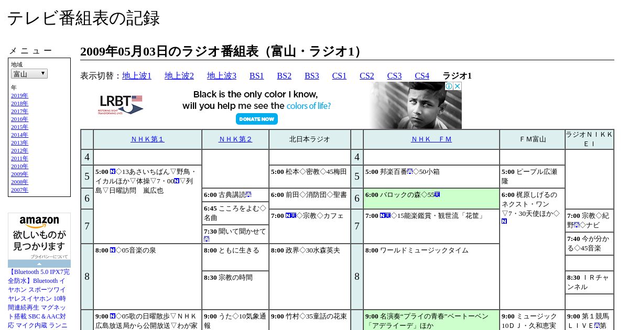Switch to 地上波1 listings
This screenshot has width=629, height=330.
(x=137, y=76)
